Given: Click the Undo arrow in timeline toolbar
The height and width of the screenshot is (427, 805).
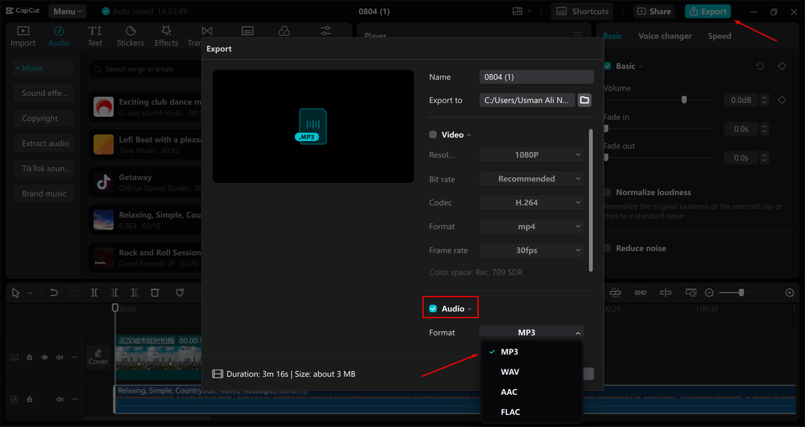Looking at the screenshot, I should (54, 293).
